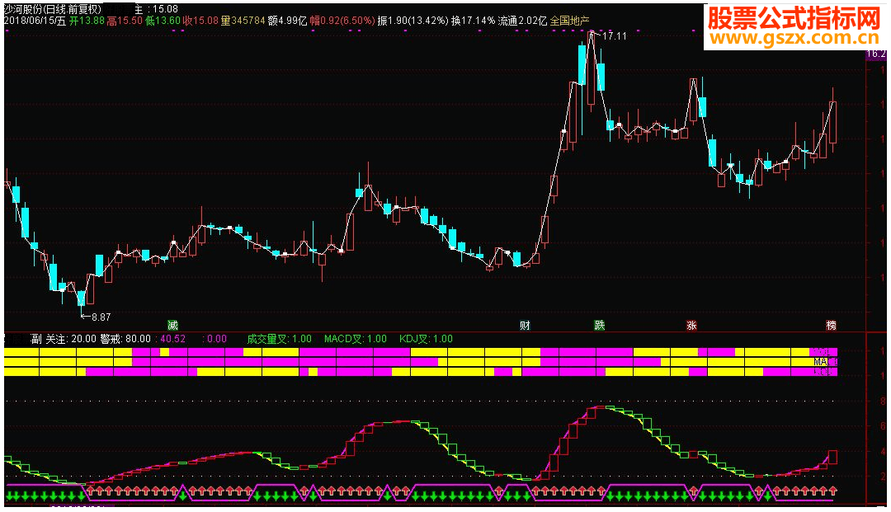Click the magenta 40.52 indicator value

(x=172, y=339)
